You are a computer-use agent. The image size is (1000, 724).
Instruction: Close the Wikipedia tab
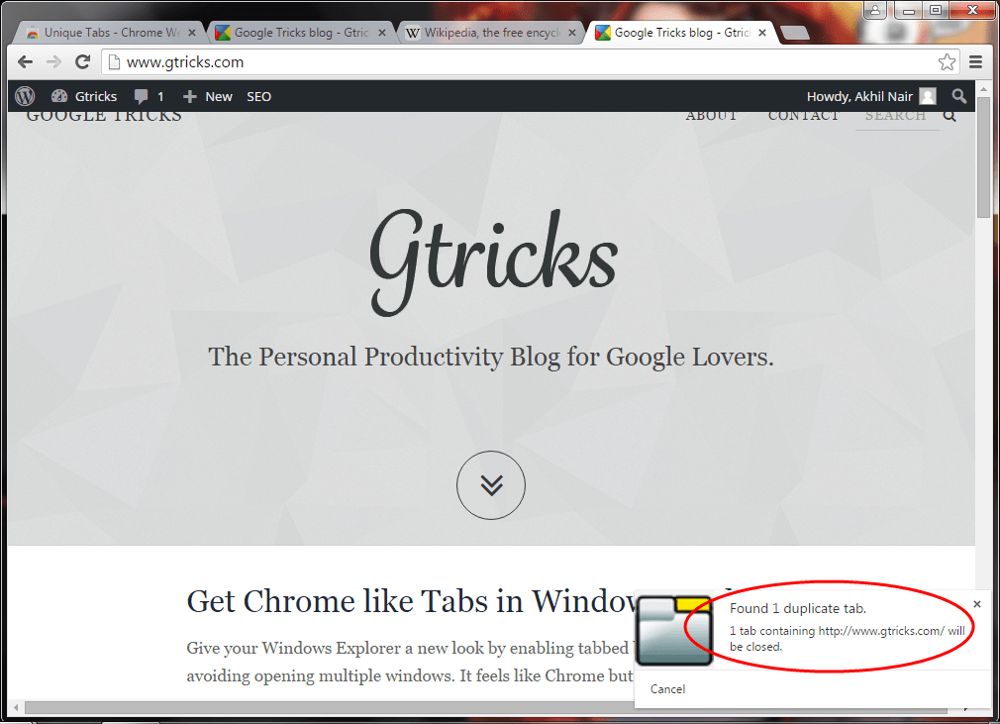pos(572,33)
